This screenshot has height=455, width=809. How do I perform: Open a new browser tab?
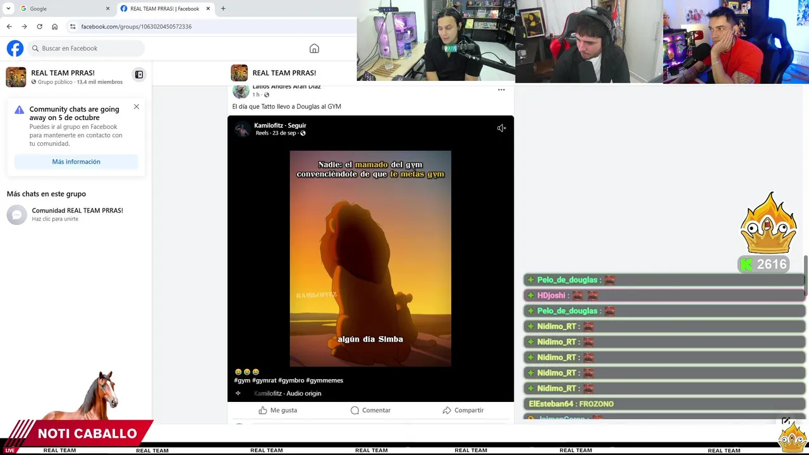point(223,8)
